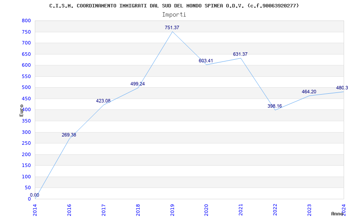Click the 2014 x-axis label
Image resolution: width=348 pixels, height=218 pixels.
click(35, 210)
